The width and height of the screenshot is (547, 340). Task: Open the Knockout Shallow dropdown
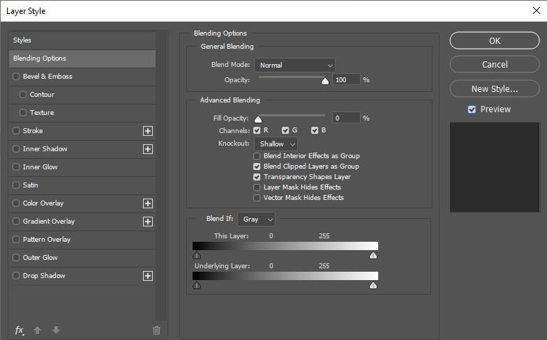click(276, 144)
